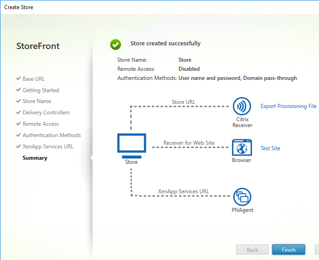319x260 pixels.
Task: Go to the Delivery Controllers step
Action: 46,113
